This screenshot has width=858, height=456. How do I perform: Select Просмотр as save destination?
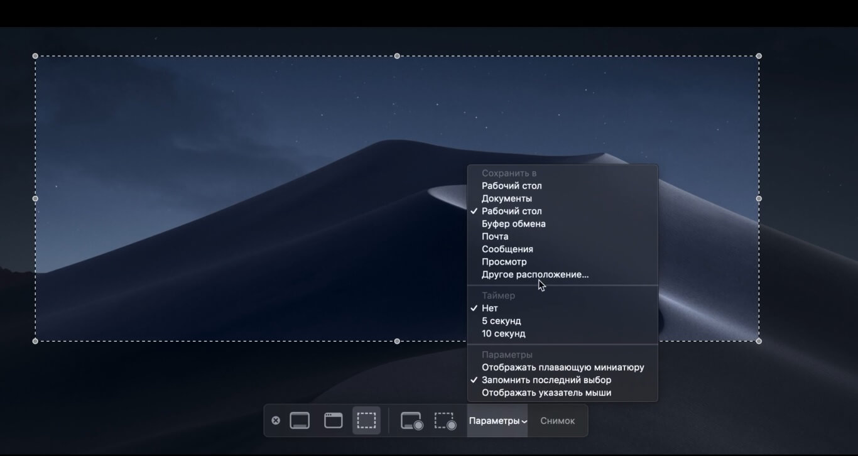tap(504, 262)
